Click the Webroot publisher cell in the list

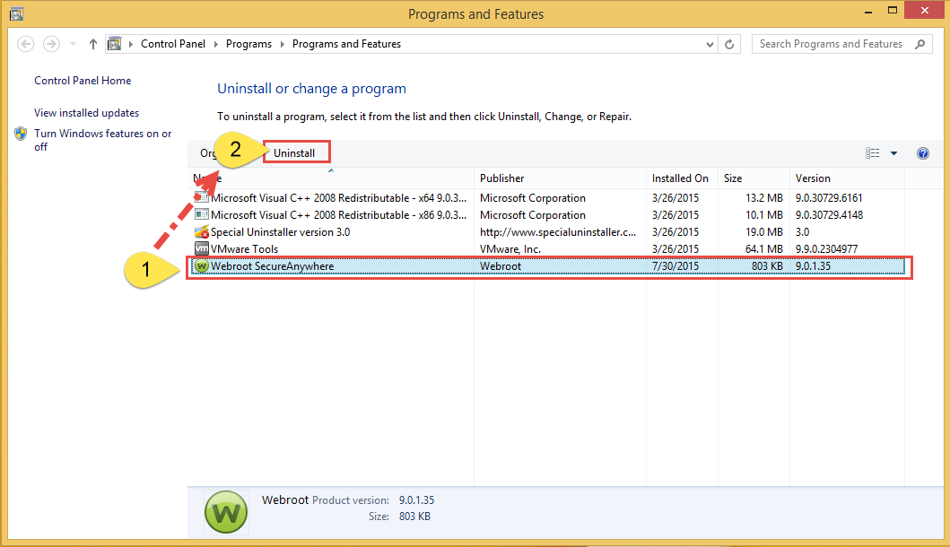tap(501, 266)
